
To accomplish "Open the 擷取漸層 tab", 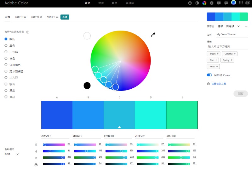I will (37, 17).
